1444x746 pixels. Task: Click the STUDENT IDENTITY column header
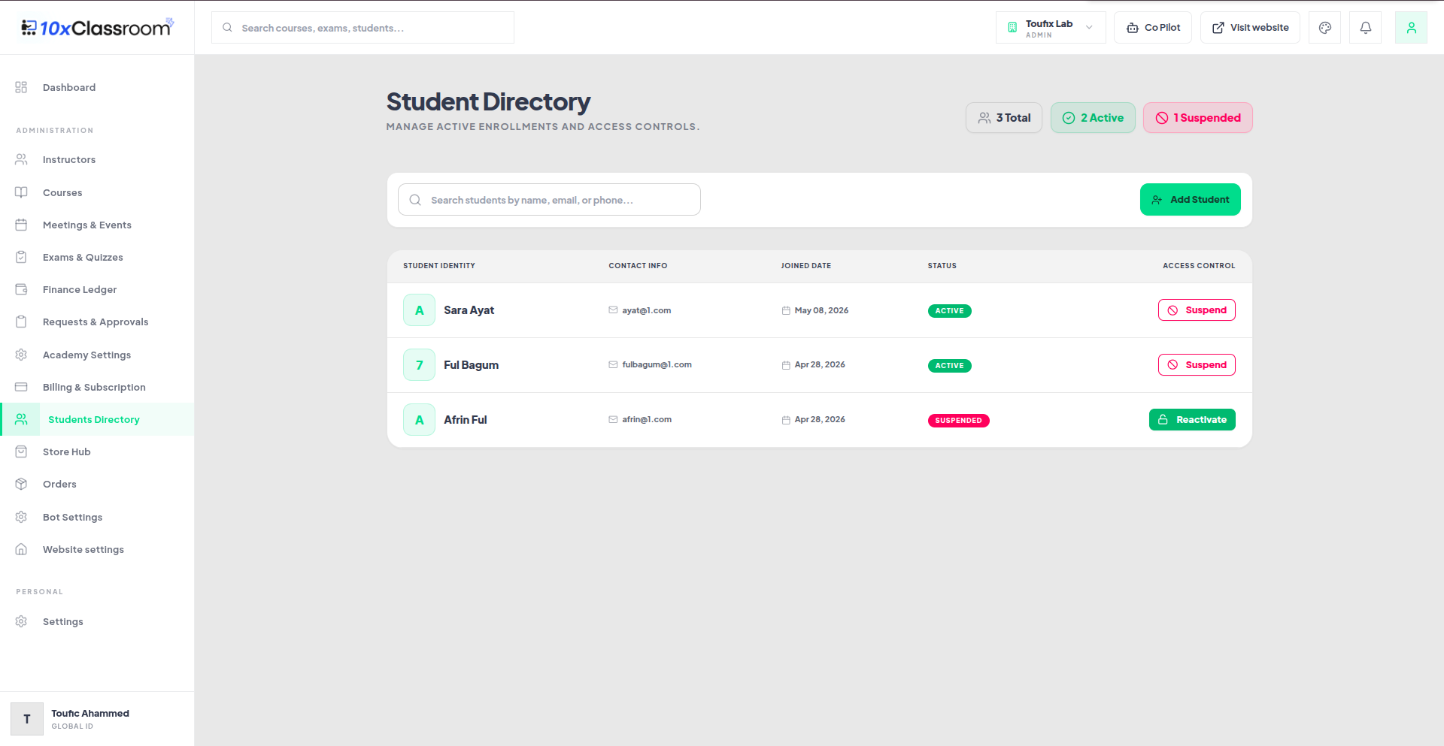(439, 266)
